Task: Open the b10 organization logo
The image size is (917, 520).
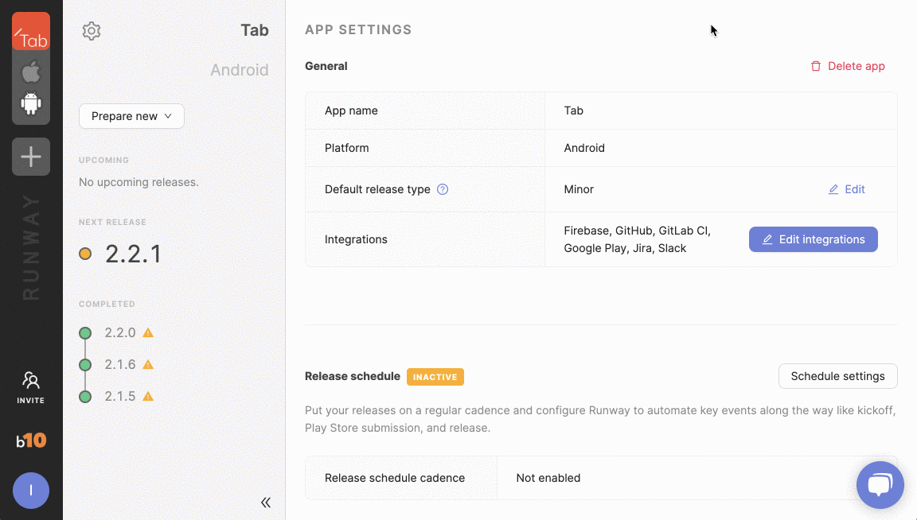Action: pyautogui.click(x=31, y=440)
